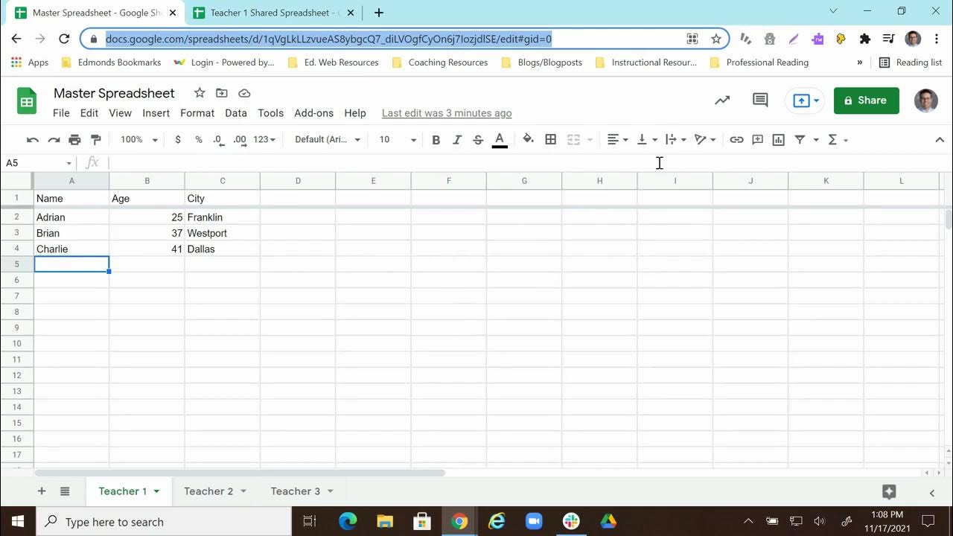Star the Master Spreadsheet document
Image resolution: width=953 pixels, height=536 pixels.
point(200,93)
